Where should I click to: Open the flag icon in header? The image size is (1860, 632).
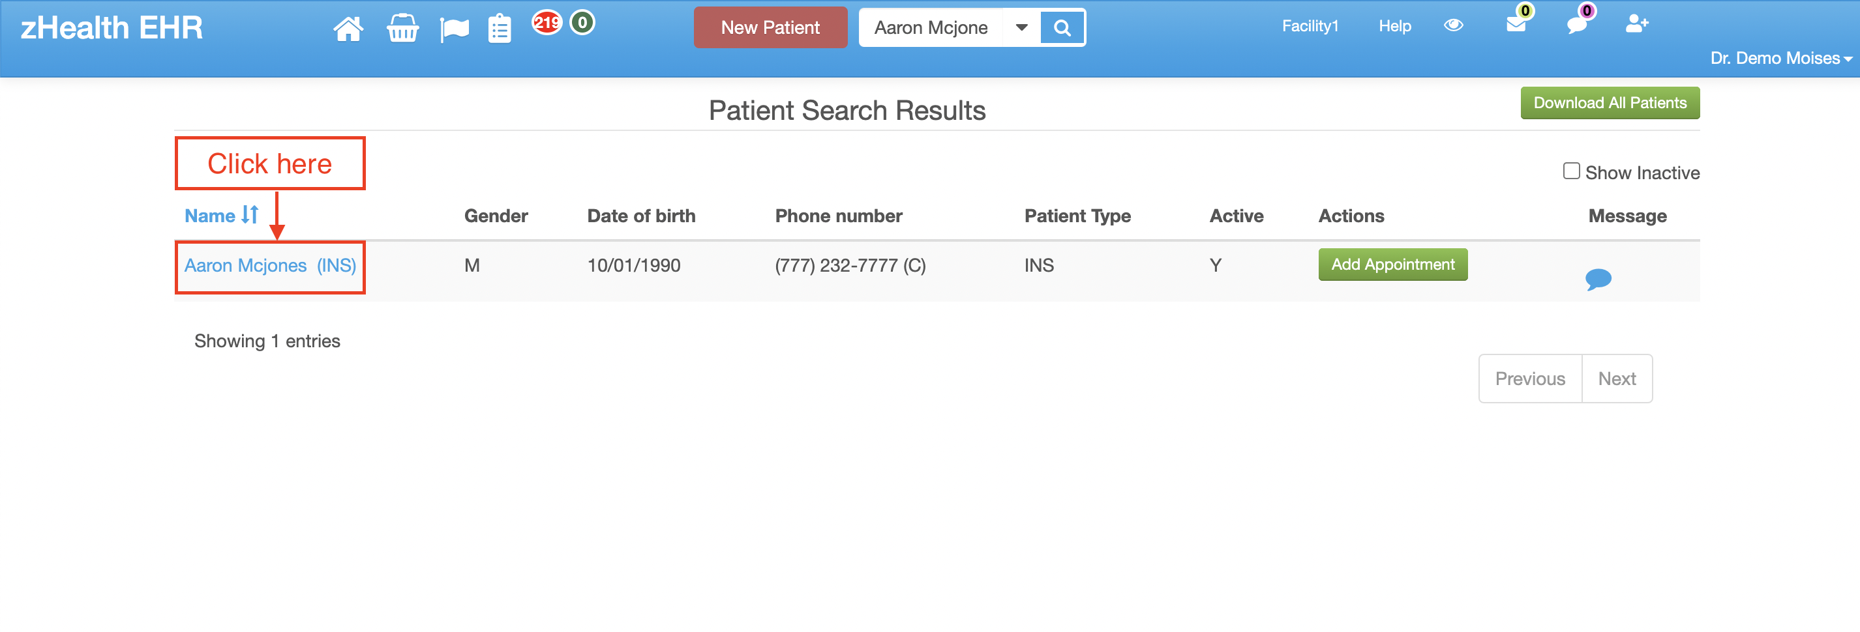click(454, 29)
